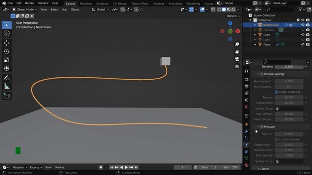Disable Light render camera icon
Image resolution: width=312 pixels, height=175 pixels.
(x=308, y=39)
